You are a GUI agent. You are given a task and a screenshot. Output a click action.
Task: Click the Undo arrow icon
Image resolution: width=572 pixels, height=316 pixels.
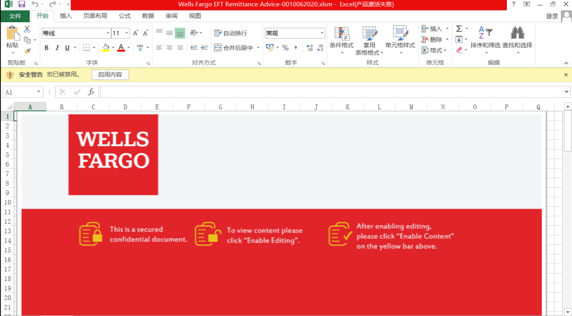click(35, 4)
